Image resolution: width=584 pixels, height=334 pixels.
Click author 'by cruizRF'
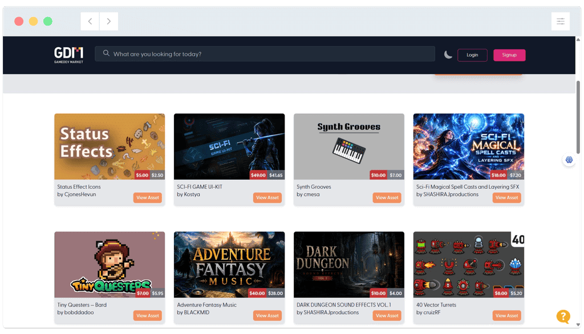[x=428, y=312]
